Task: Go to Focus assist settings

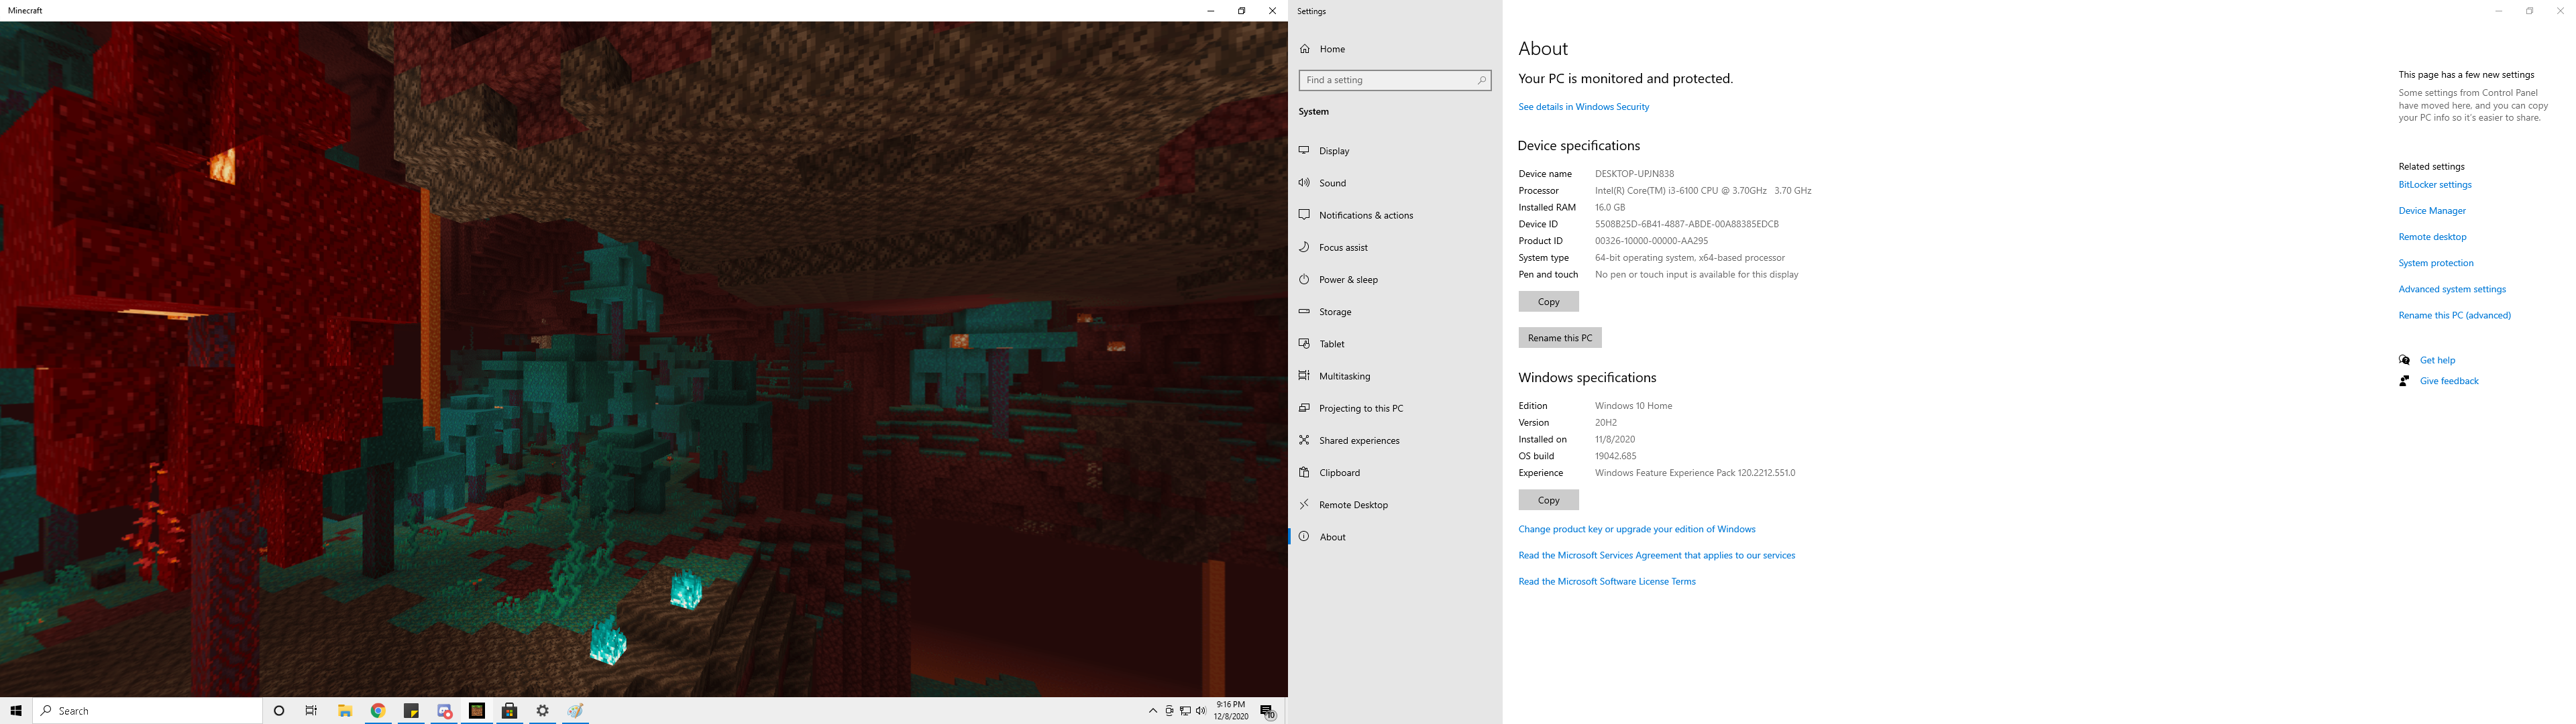Action: point(1342,247)
